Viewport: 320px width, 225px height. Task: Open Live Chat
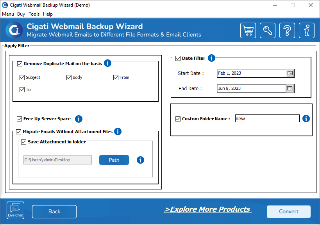click(x=15, y=210)
